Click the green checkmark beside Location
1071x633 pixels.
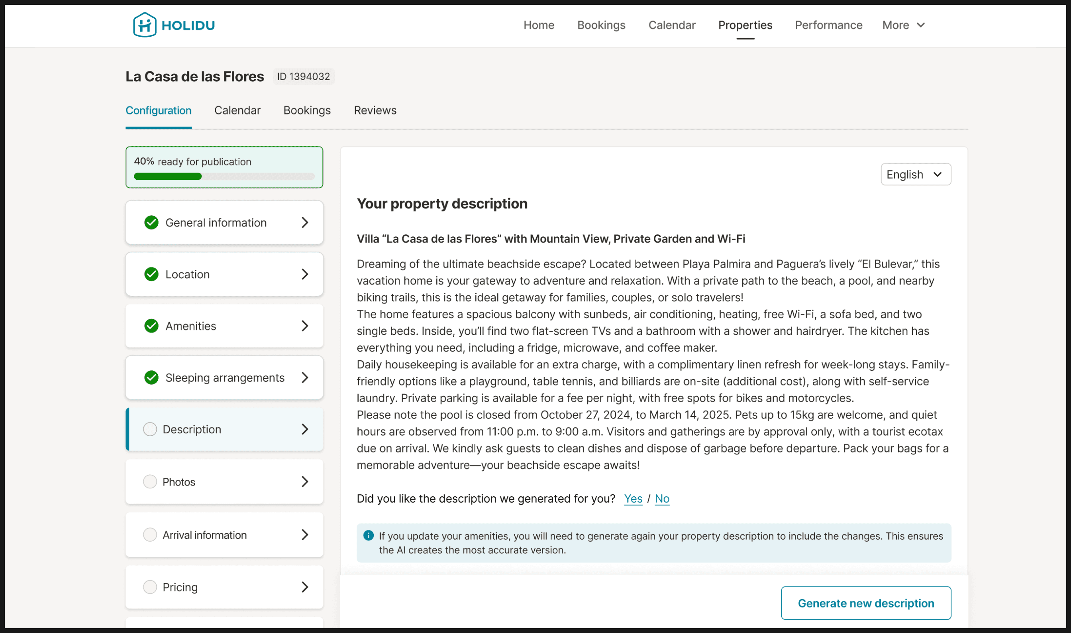tap(151, 274)
